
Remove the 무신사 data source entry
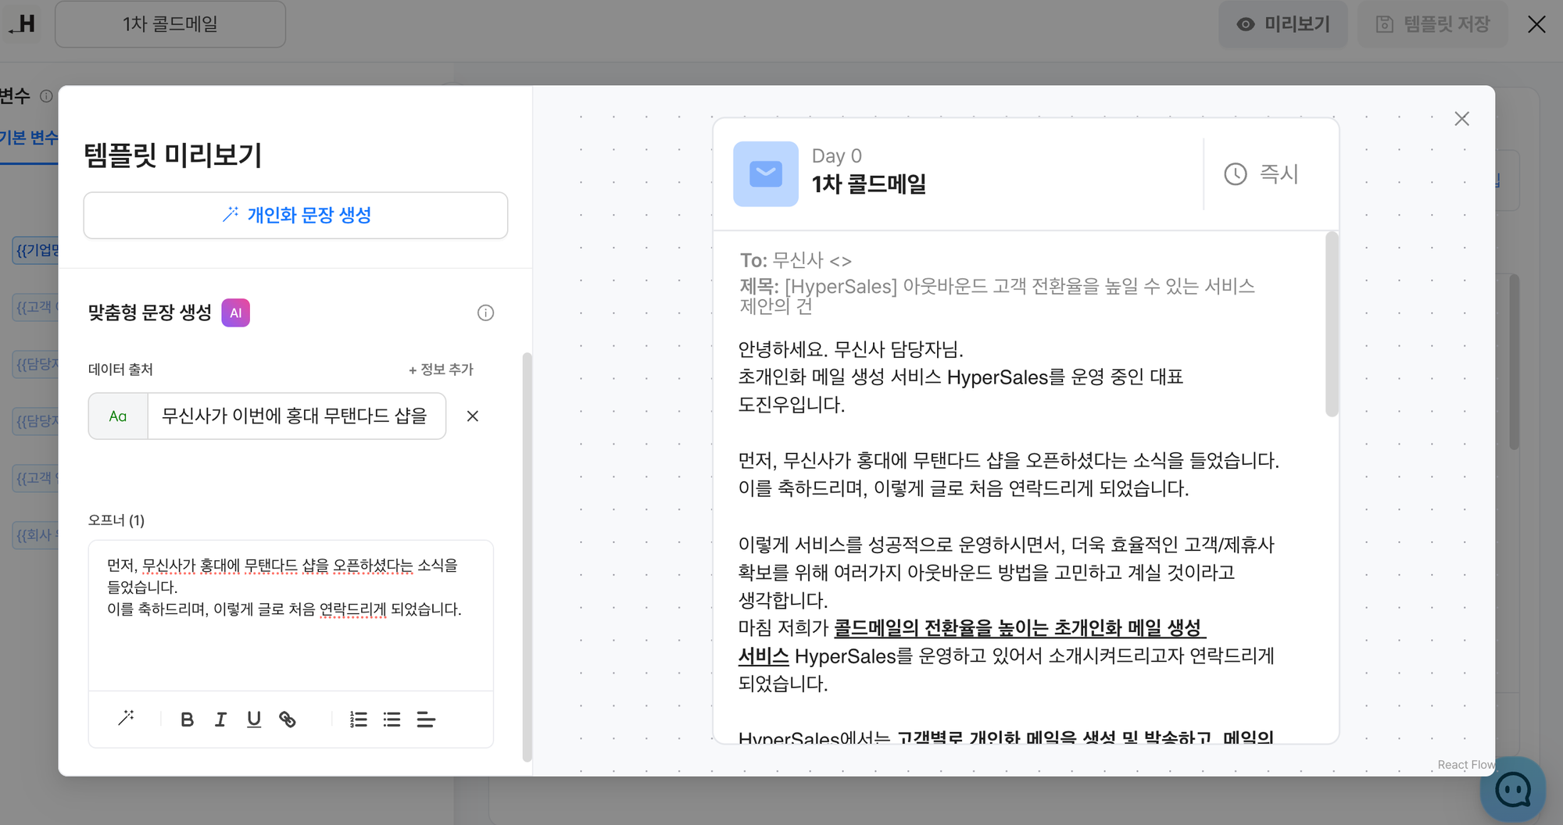pyautogui.click(x=473, y=416)
